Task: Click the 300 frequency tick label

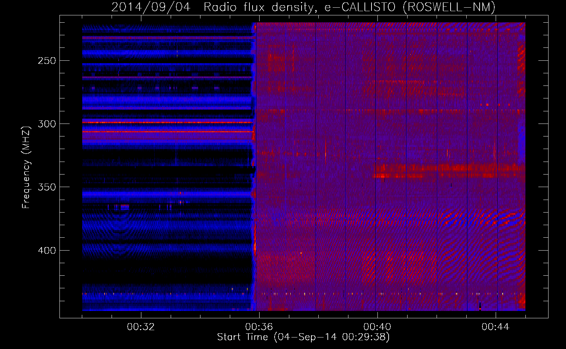Action: coord(47,124)
